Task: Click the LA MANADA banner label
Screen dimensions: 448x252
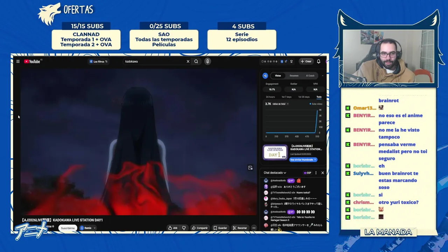Action: 388,232
